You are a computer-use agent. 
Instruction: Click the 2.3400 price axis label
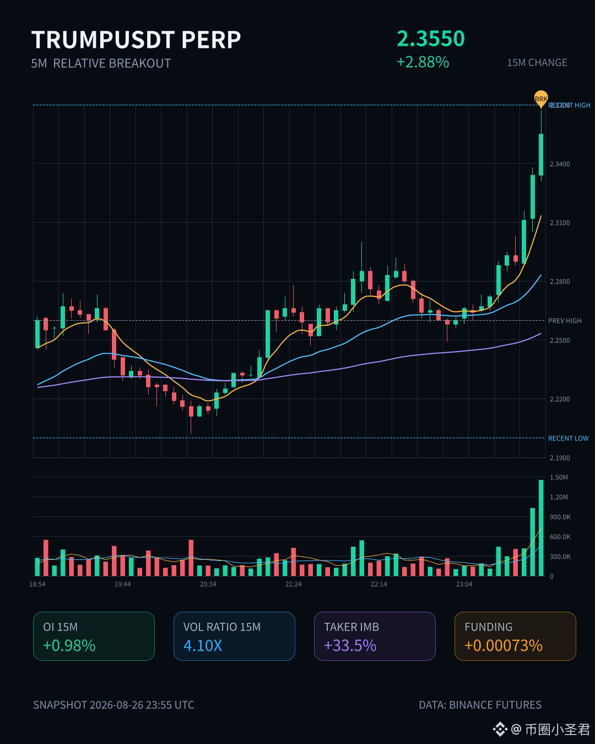560,164
